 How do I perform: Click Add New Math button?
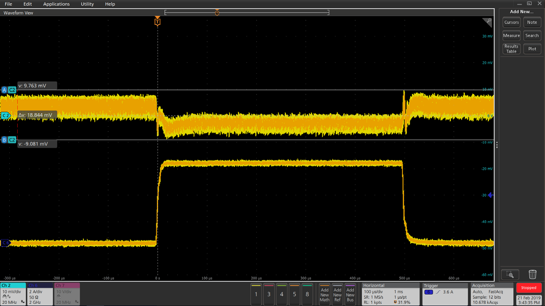coord(325,294)
